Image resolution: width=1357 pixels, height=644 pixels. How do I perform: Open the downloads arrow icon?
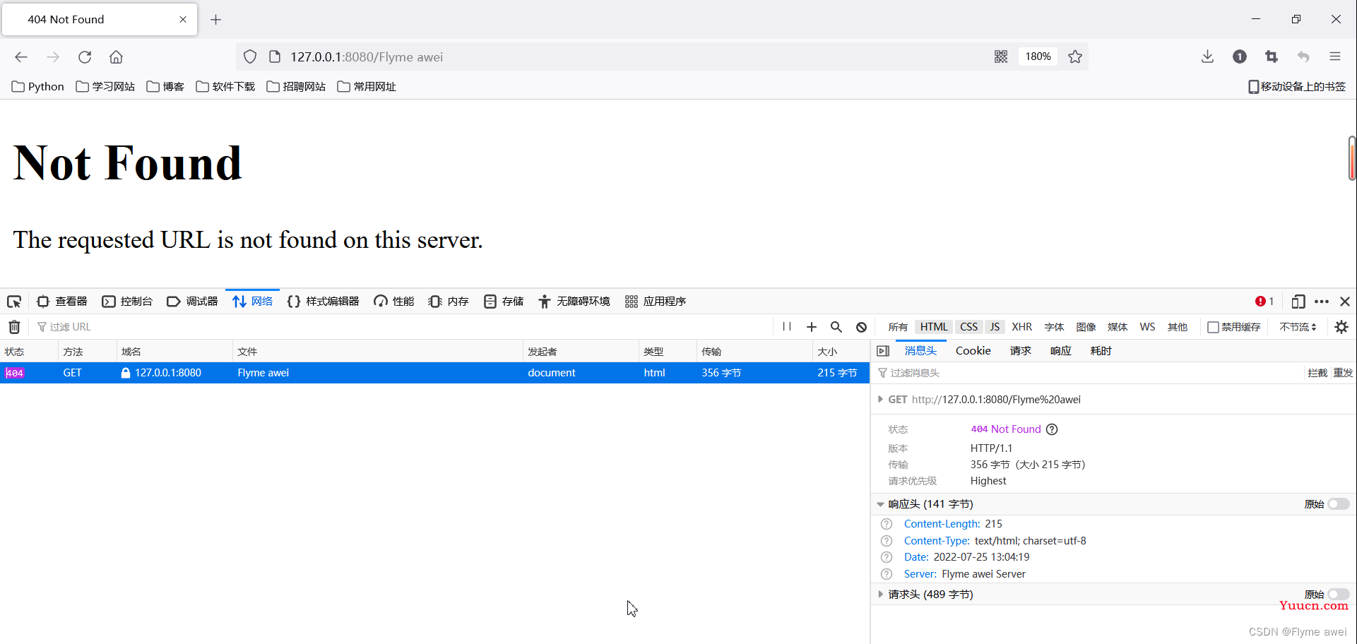coord(1207,56)
